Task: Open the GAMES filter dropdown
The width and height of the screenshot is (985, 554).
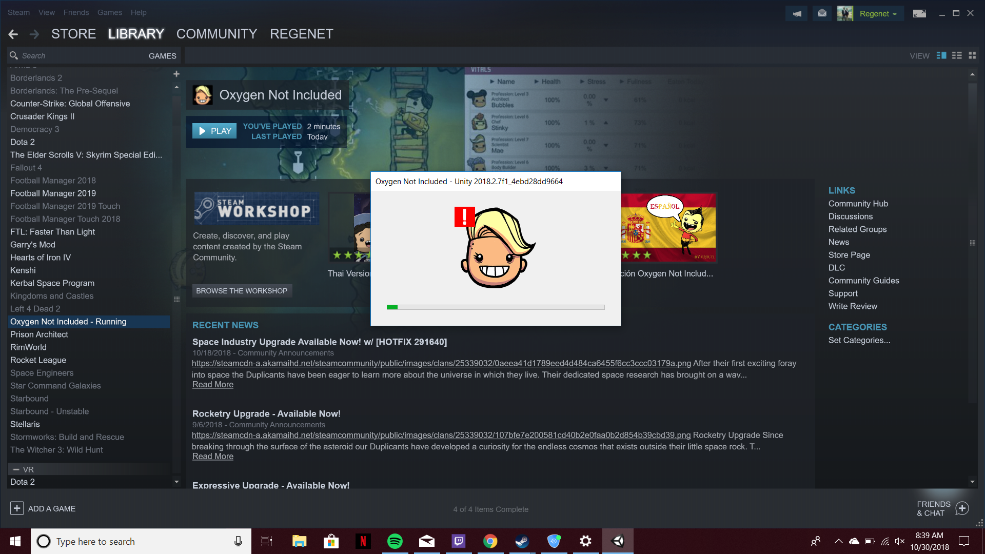Action: coord(162,56)
